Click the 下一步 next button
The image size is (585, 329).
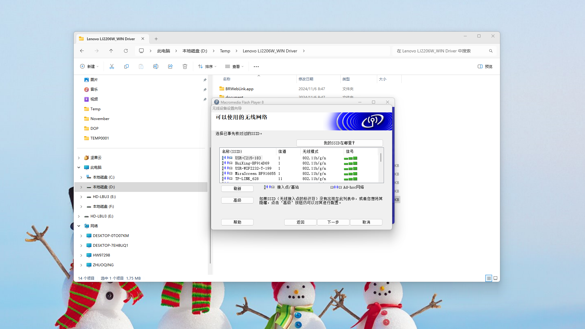333,222
